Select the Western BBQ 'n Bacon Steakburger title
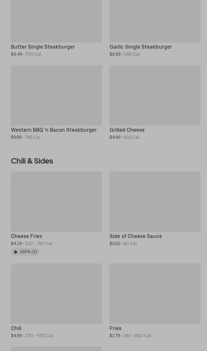This screenshot has height=351, width=207. point(54,130)
